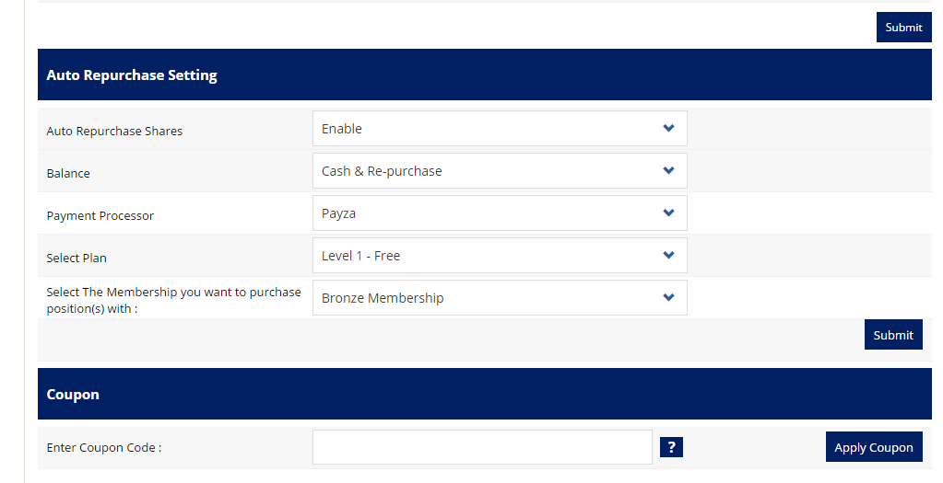Click the Payment Processor label text
943x483 pixels.
(x=100, y=216)
